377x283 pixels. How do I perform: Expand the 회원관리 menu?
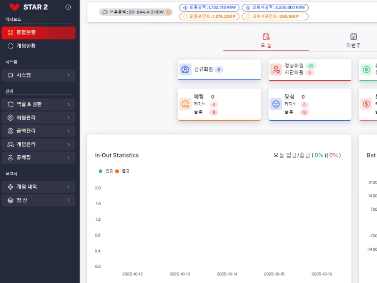click(x=38, y=117)
